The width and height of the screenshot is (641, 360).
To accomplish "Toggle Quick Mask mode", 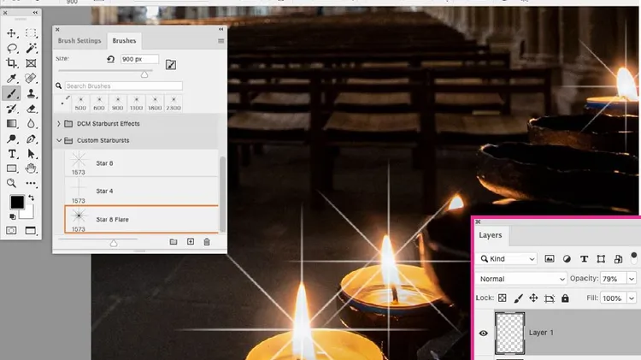I will coord(11,231).
